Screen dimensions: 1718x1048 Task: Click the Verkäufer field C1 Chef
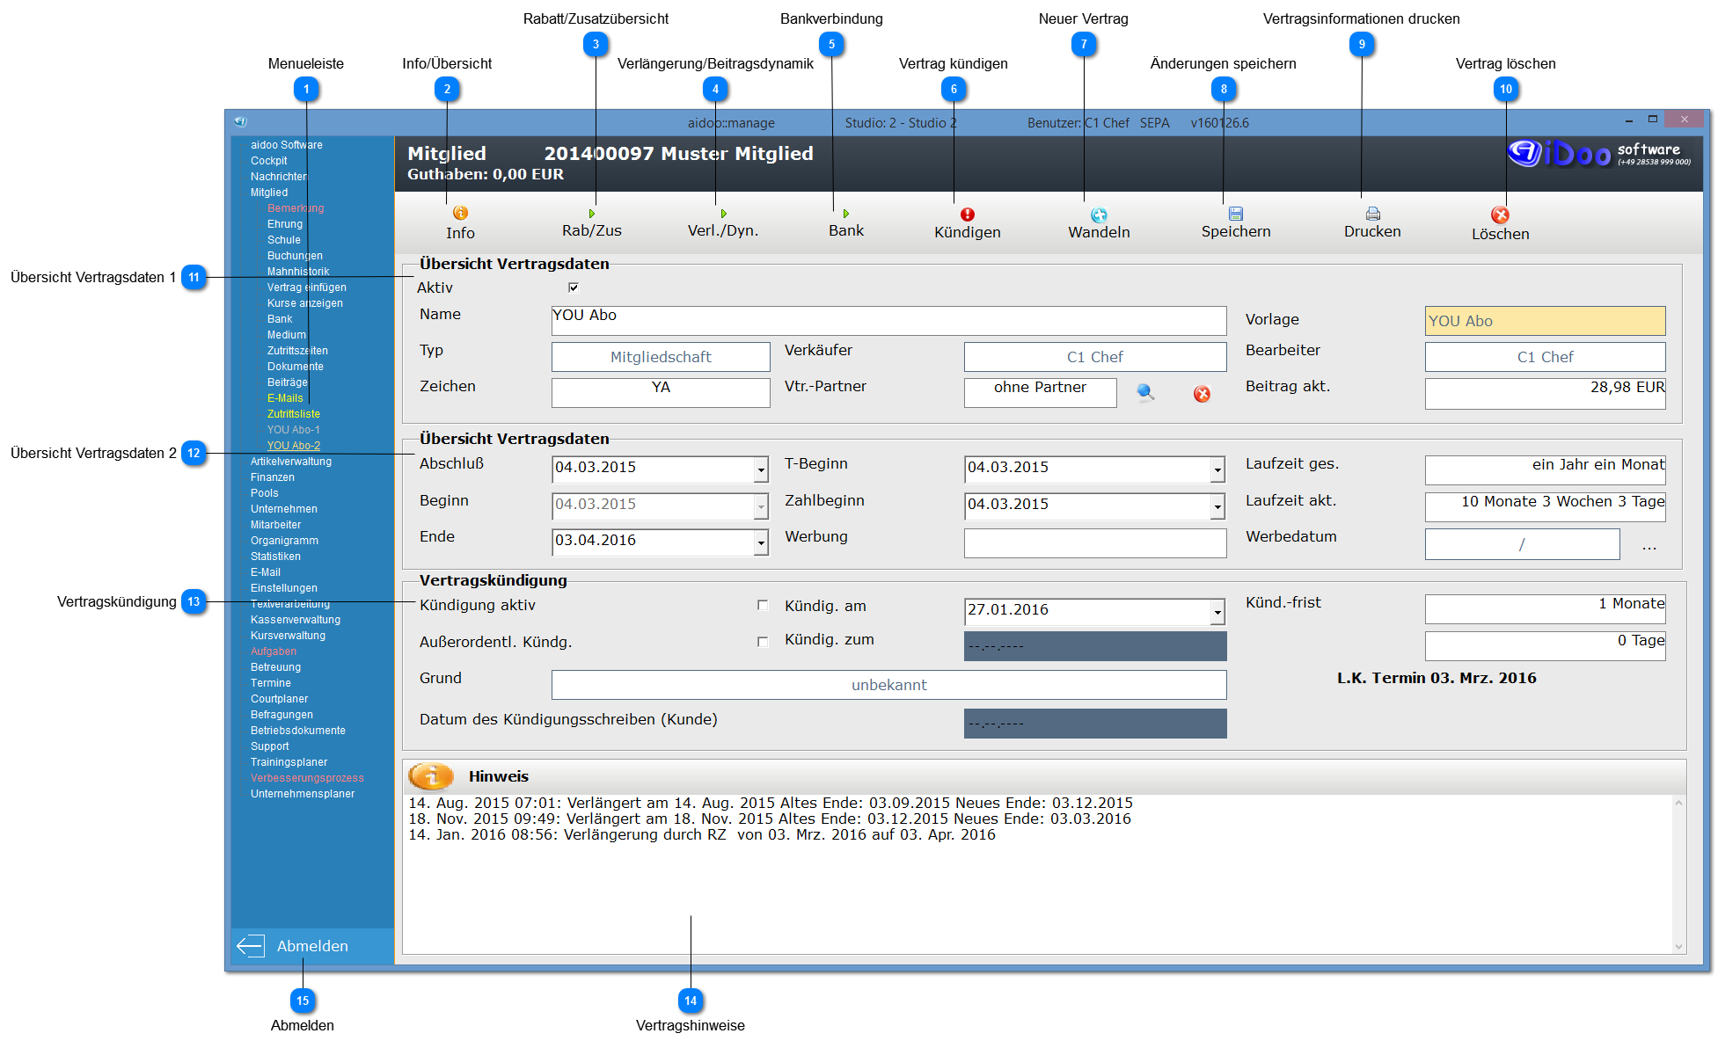(x=1095, y=357)
